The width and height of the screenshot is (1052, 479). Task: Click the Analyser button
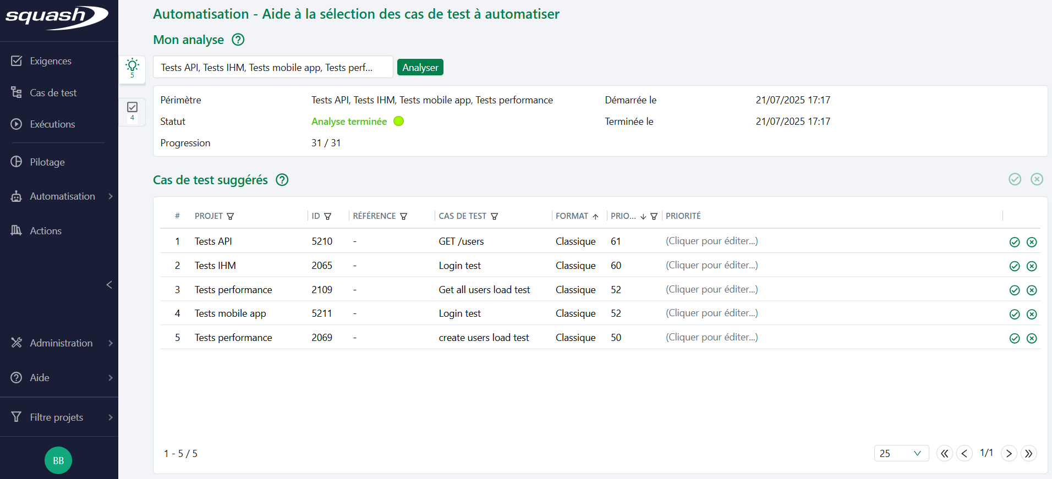coord(420,67)
